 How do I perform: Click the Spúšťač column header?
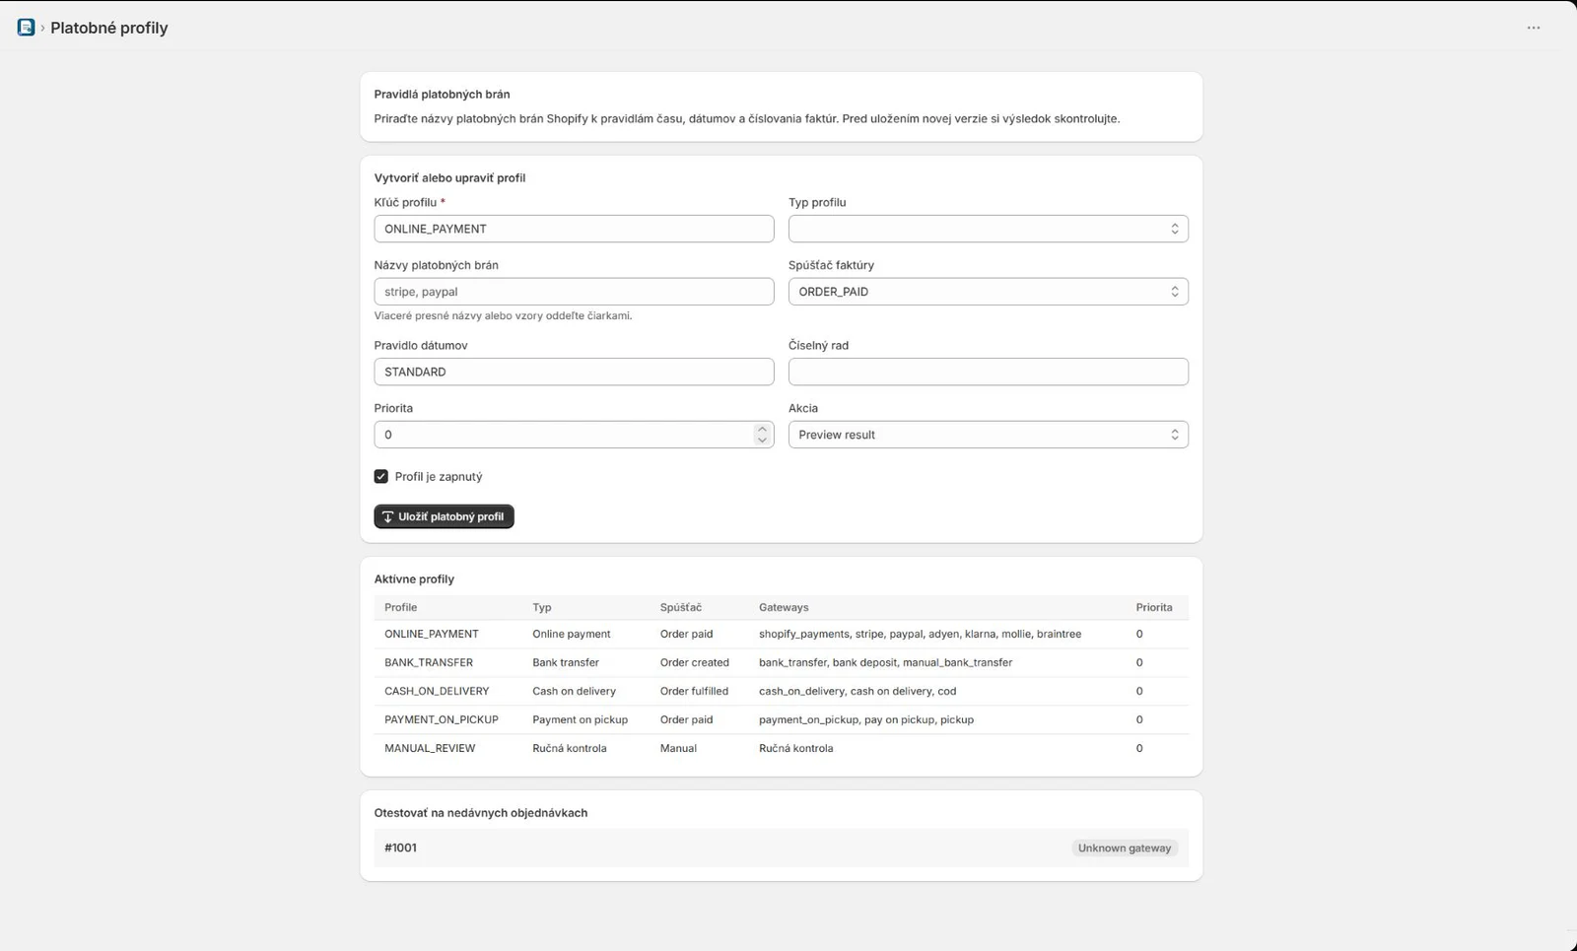pos(681,607)
